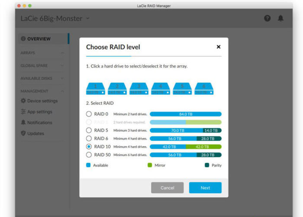
Task: Click the RAID 6 56.0 TB available segment
Action: (x=173, y=138)
